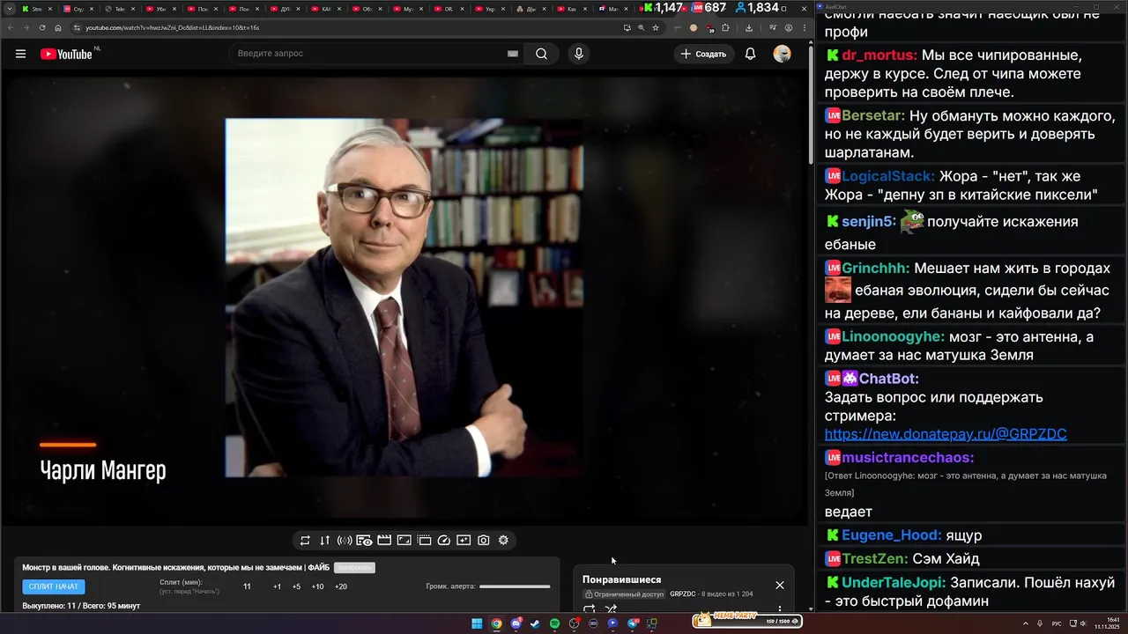Open on-screen keyboard icon in search box
The height and width of the screenshot is (634, 1128).
pos(512,54)
